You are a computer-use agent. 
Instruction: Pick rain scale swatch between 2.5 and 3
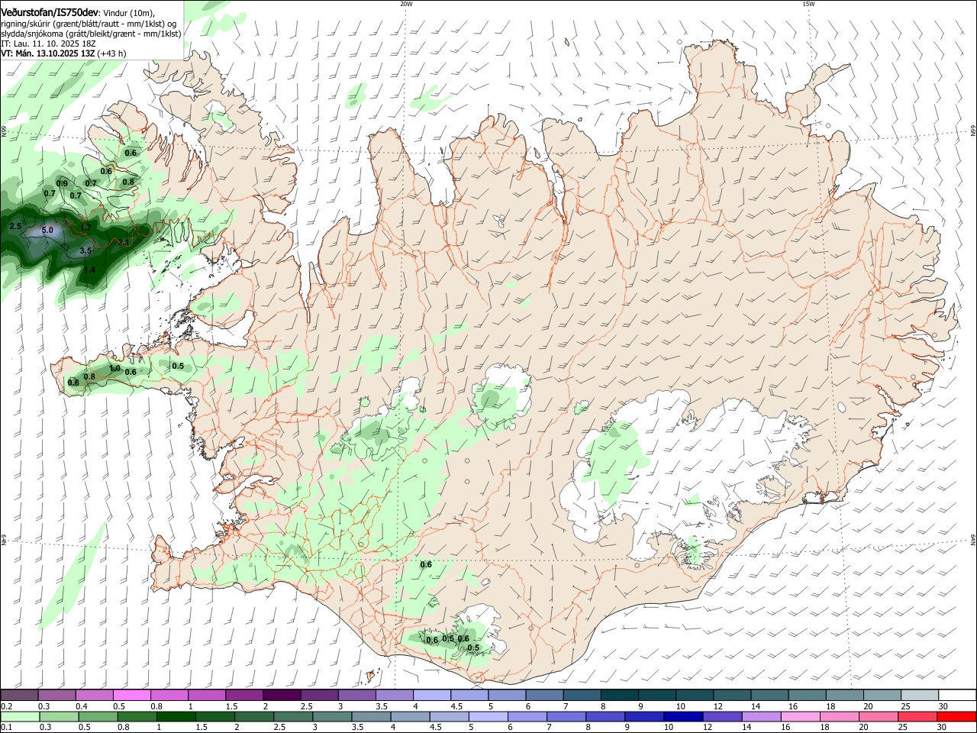[292, 716]
